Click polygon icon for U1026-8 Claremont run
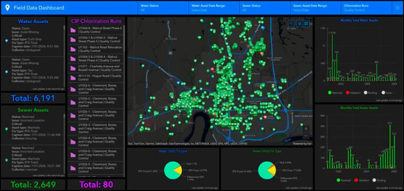The width and height of the screenshot is (404, 191). (x=73, y=155)
